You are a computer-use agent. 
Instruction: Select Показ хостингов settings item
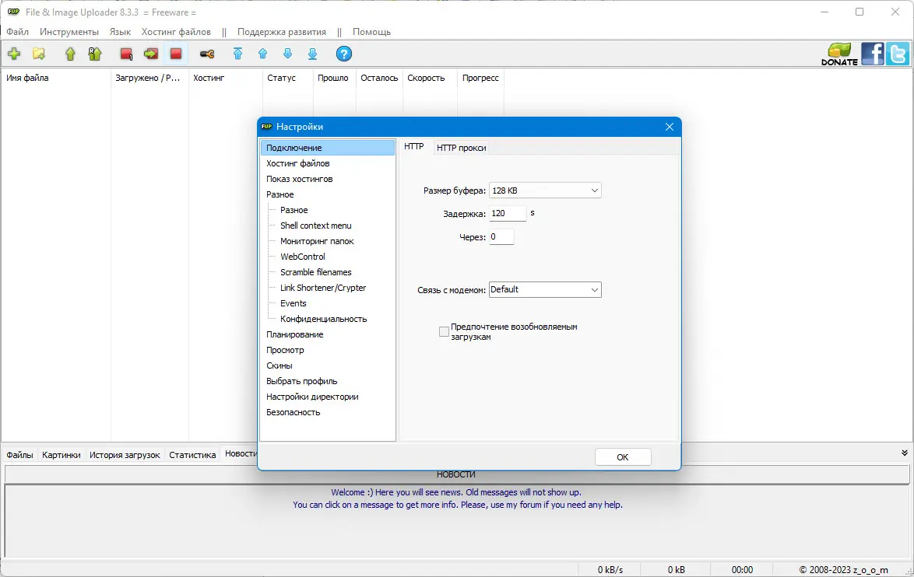[x=300, y=180]
